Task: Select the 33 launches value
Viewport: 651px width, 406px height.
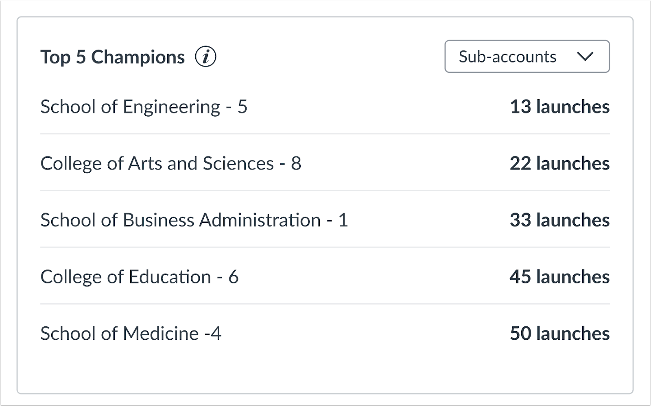Action: pos(559,220)
